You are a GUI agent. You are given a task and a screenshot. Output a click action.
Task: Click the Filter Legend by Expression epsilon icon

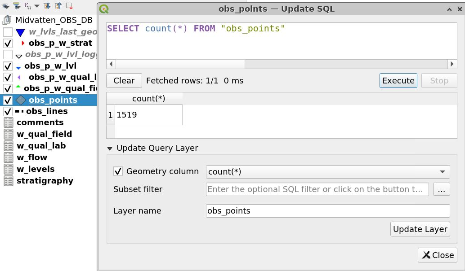(x=27, y=6)
